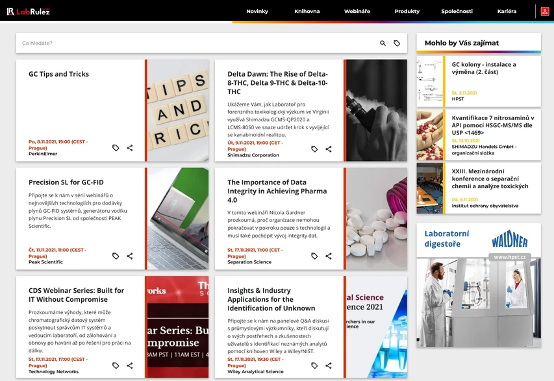Click the LabRulez logo
This screenshot has height=381, width=554.
[x=29, y=11]
